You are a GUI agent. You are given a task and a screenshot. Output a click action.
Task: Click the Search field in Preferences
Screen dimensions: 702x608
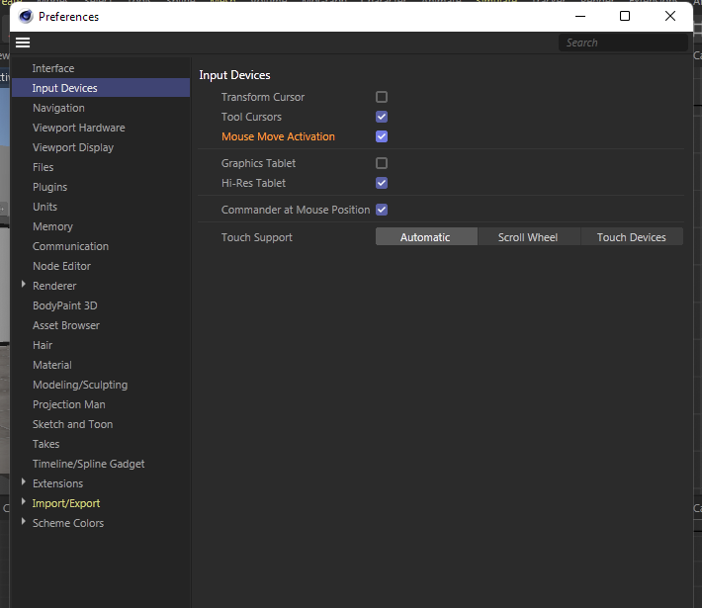[623, 43]
